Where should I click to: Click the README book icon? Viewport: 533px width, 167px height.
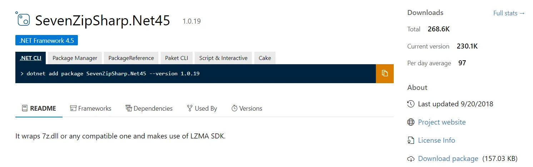25,108
